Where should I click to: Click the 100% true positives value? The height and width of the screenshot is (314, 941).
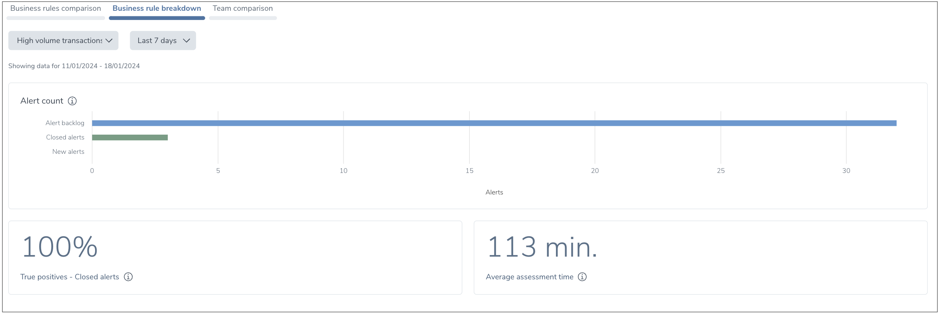[x=60, y=247]
